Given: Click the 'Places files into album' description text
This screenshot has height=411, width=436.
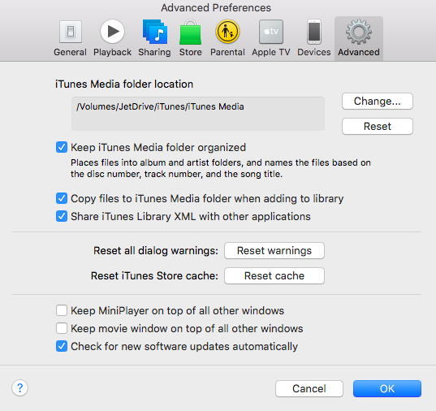Looking at the screenshot, I should click(x=221, y=168).
